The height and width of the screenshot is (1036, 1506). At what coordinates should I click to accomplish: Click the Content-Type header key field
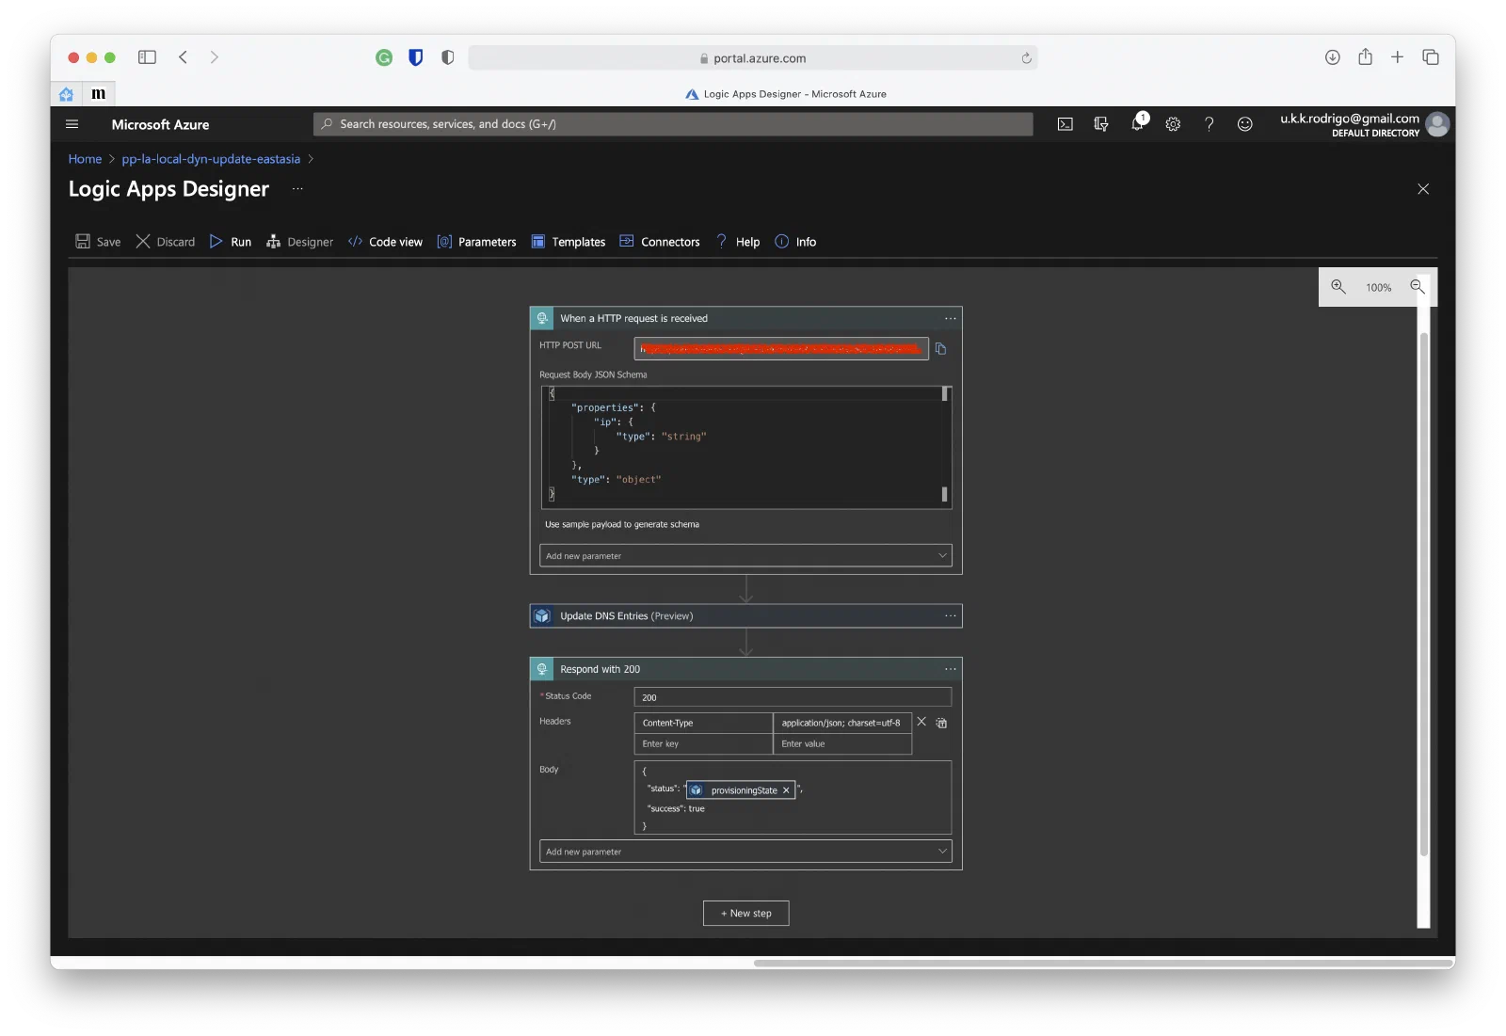pos(703,723)
